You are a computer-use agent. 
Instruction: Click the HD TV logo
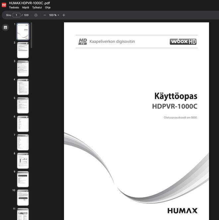(x=83, y=42)
